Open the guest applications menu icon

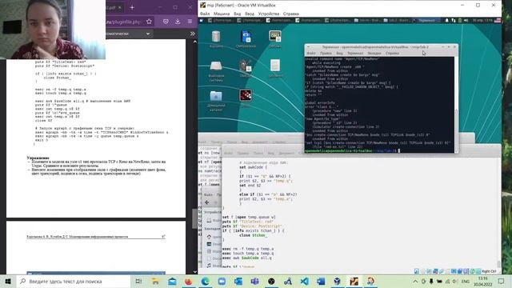click(202, 20)
